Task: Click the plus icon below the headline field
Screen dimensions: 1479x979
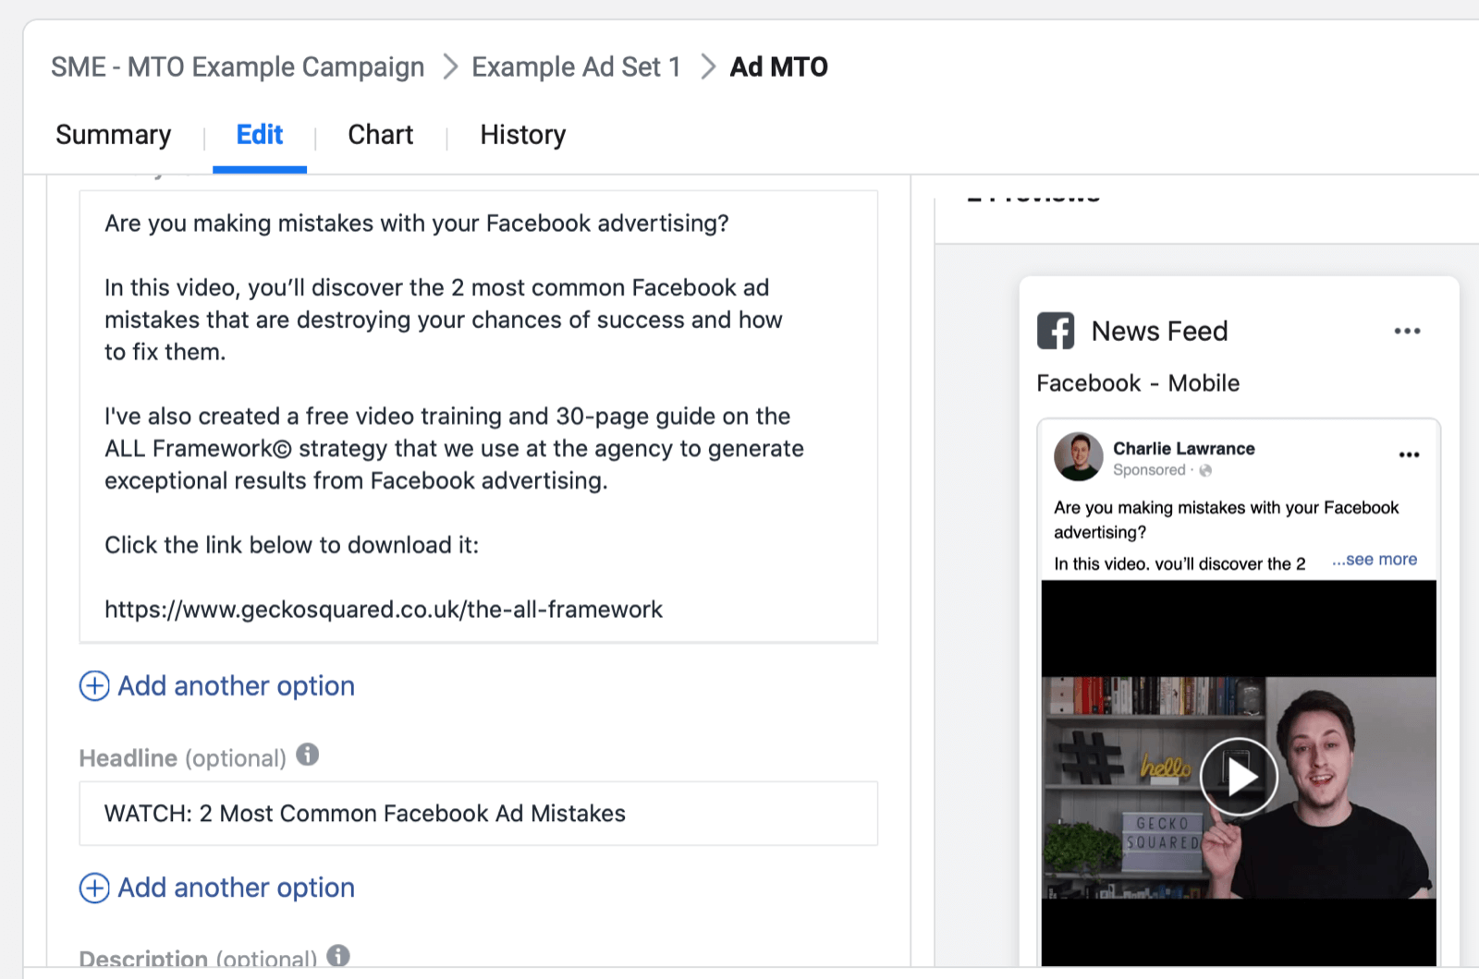Action: tap(93, 888)
